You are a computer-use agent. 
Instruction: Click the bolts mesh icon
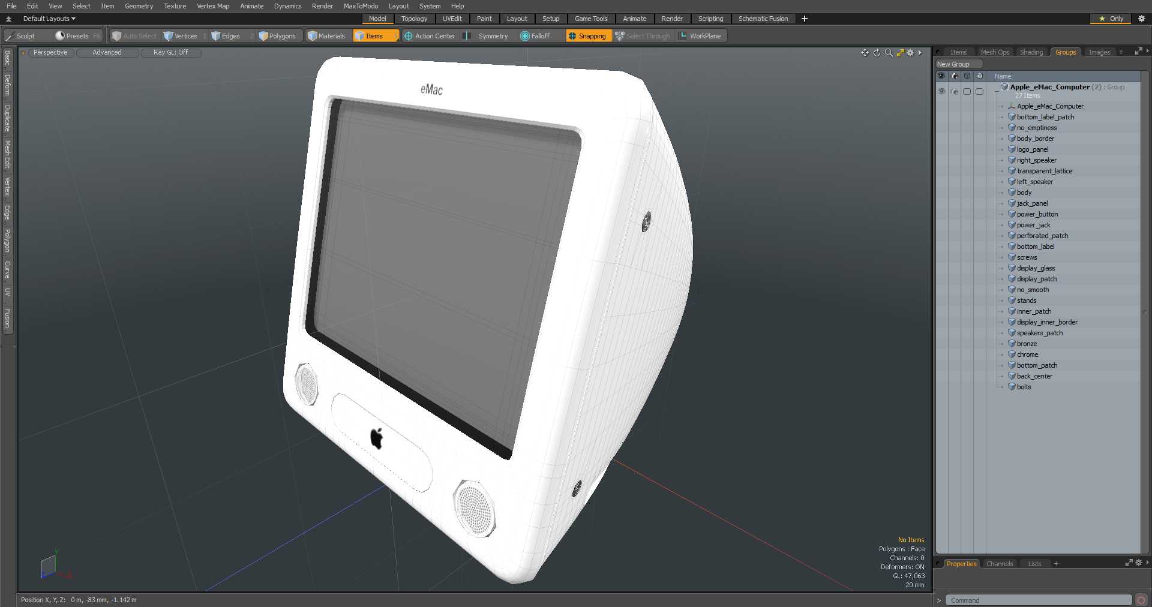point(1012,387)
